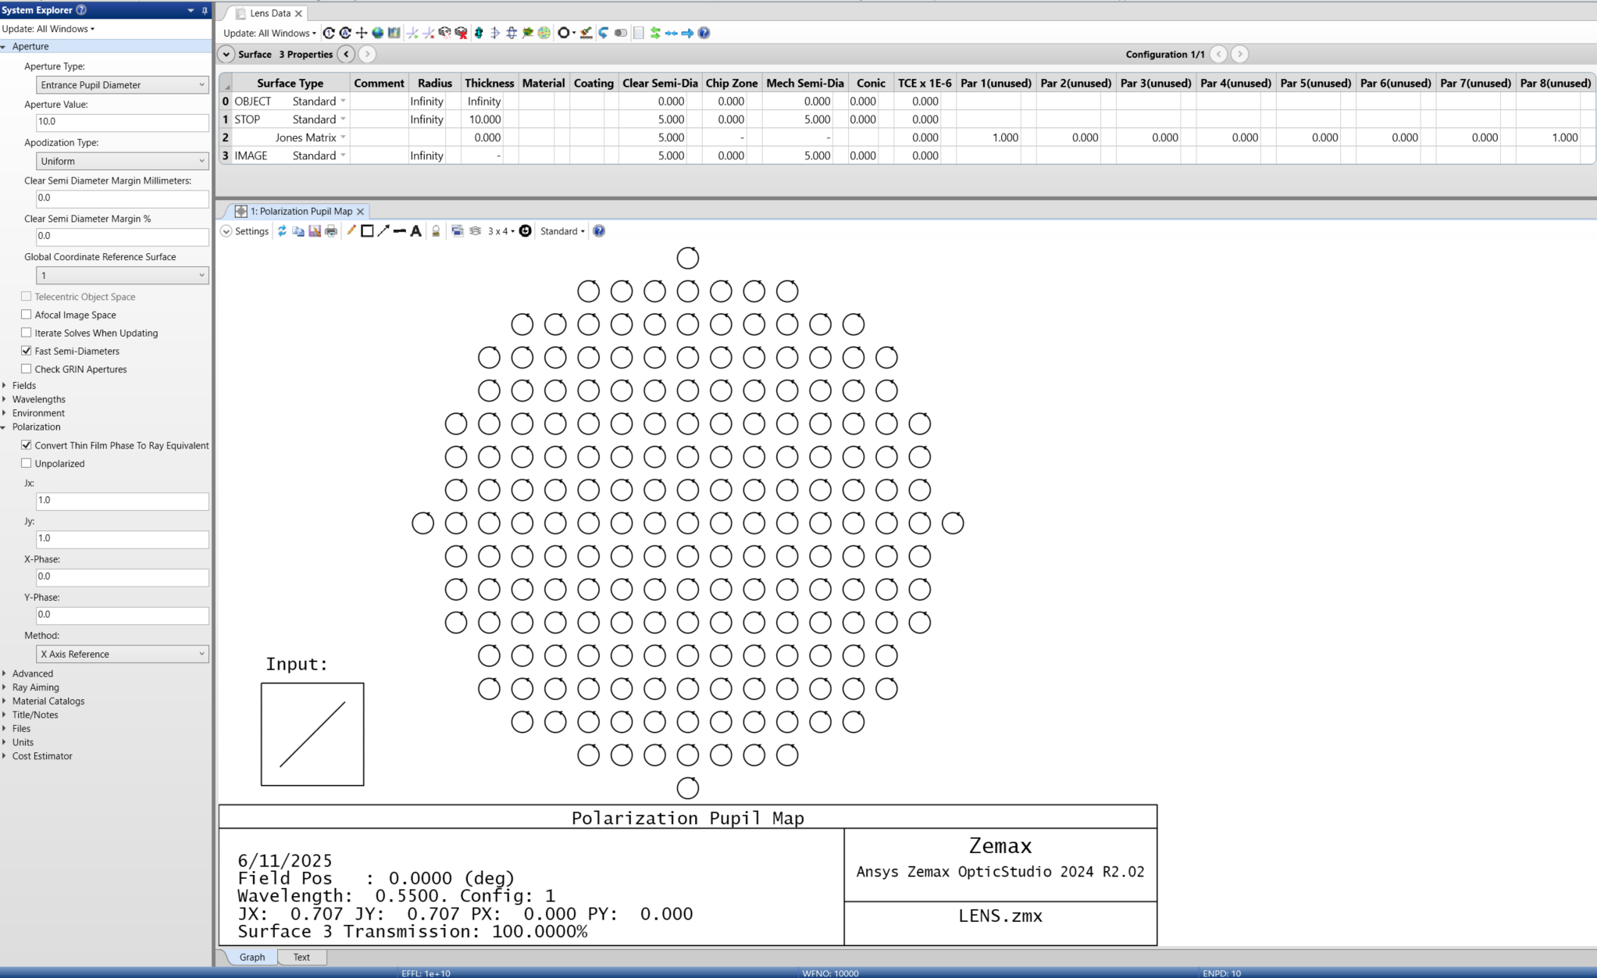
Task: Switch to the Lens Data tab
Action: click(x=269, y=13)
